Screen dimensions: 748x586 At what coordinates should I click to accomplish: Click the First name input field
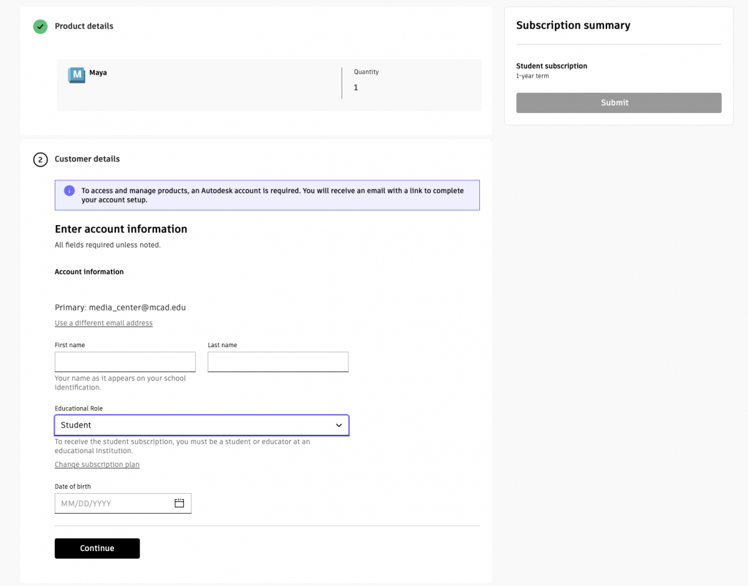(x=125, y=362)
